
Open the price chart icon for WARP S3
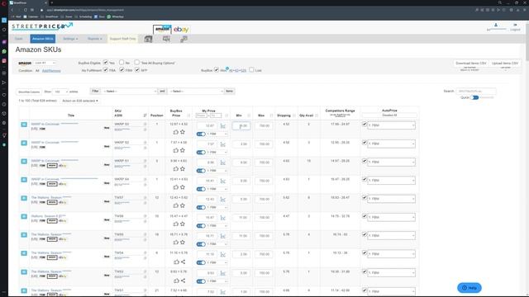(223, 126)
